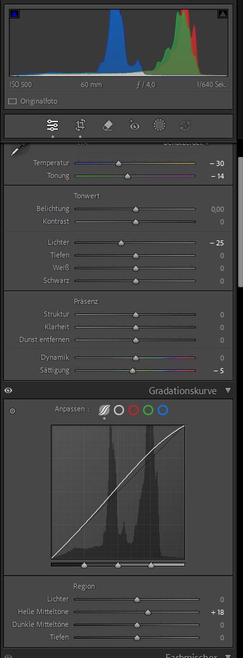Pick the white balance eyedropper tool
The image size is (243, 658).
click(x=18, y=149)
